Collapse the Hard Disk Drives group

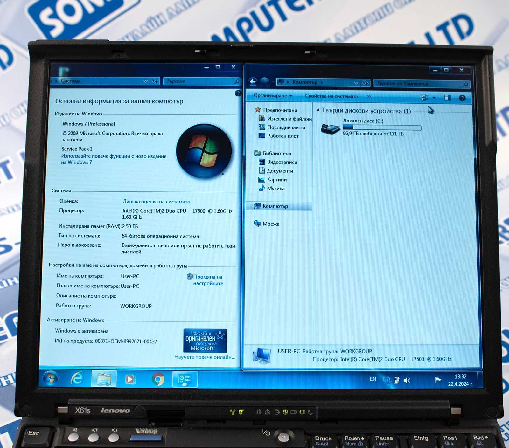(x=318, y=110)
